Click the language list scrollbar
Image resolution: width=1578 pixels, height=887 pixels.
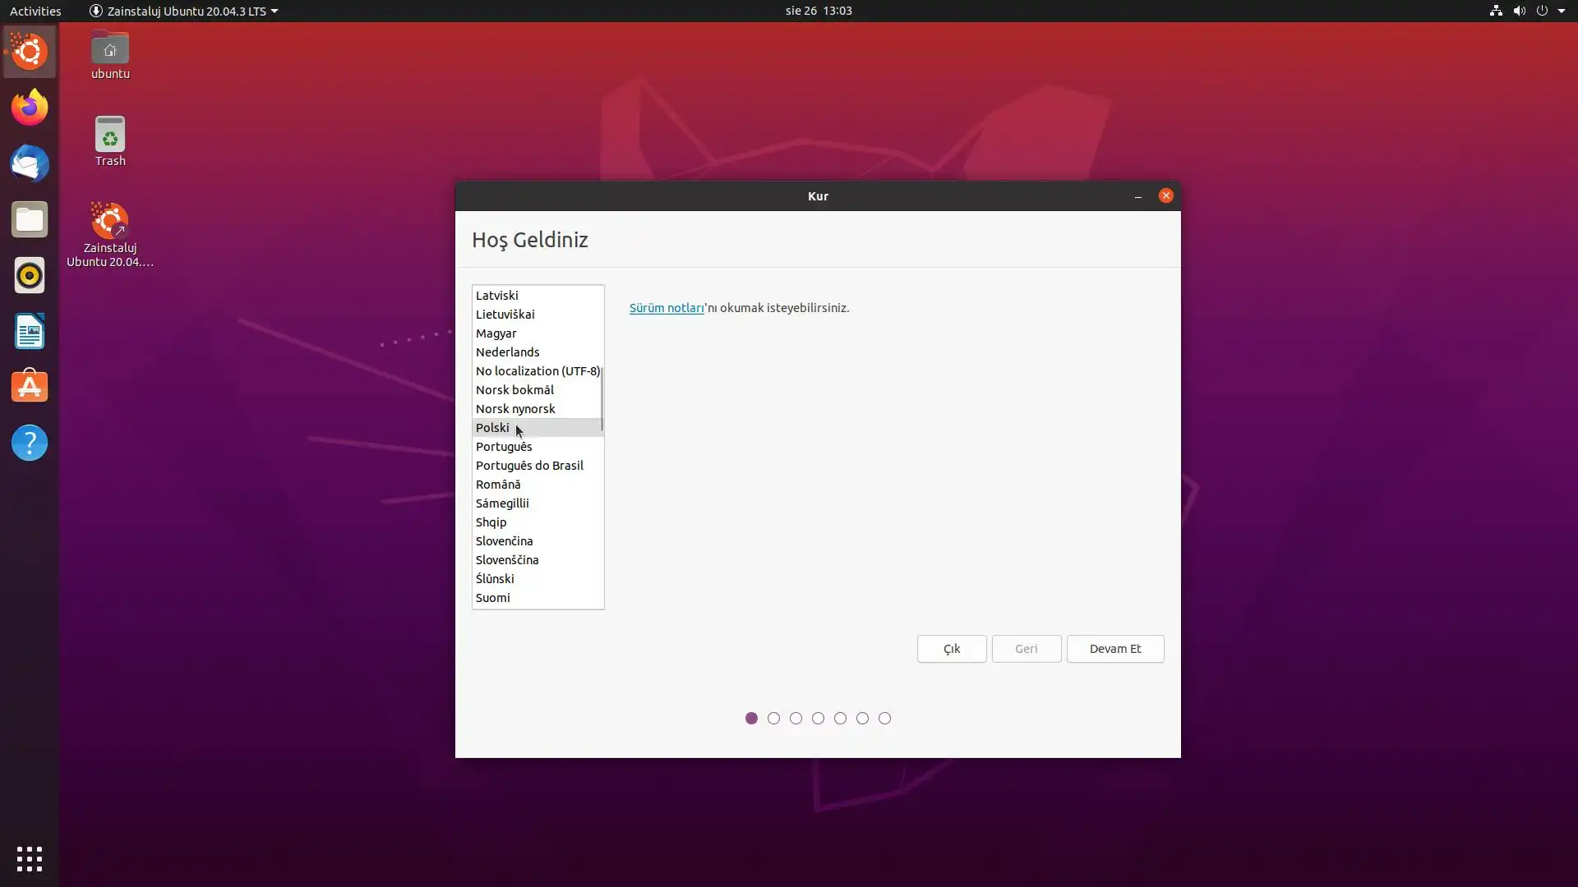[602, 400]
